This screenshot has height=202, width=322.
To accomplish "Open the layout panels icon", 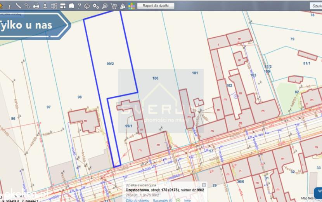I will click(63, 6).
